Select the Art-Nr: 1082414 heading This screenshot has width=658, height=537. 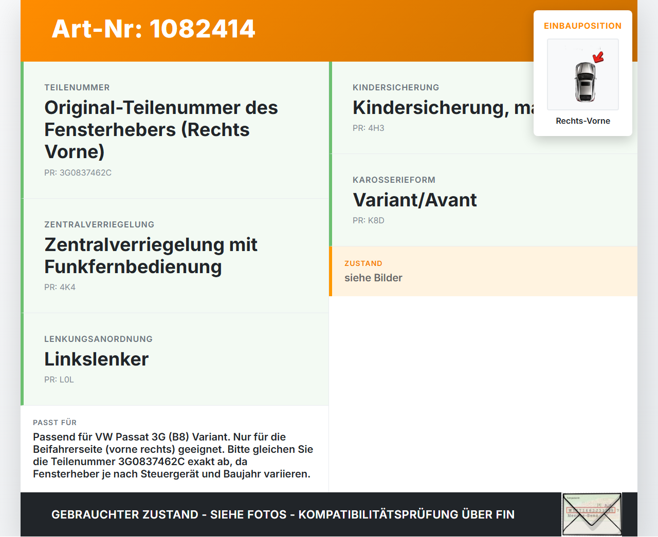coord(153,29)
